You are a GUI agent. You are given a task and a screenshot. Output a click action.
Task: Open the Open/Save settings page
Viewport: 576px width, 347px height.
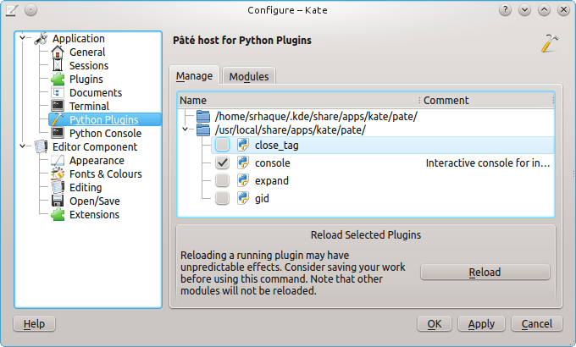coord(94,201)
